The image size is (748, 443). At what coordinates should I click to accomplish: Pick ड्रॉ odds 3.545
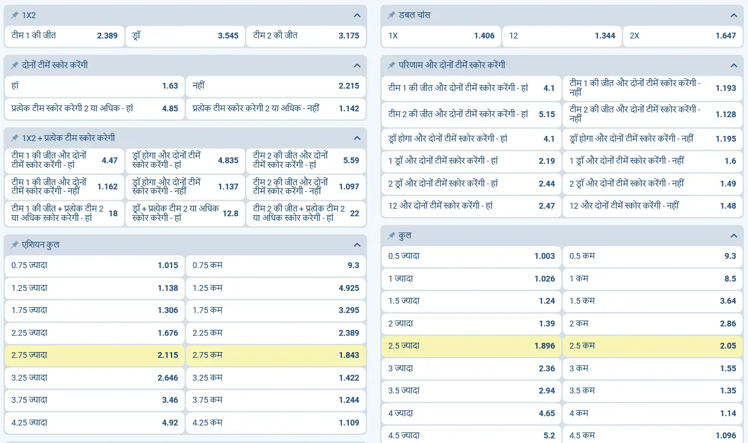(185, 36)
